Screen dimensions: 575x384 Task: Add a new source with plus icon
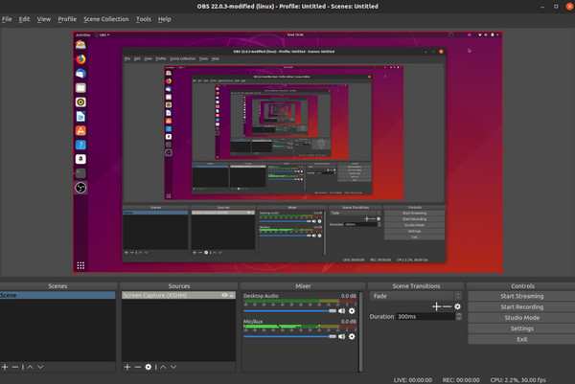pyautogui.click(x=126, y=367)
